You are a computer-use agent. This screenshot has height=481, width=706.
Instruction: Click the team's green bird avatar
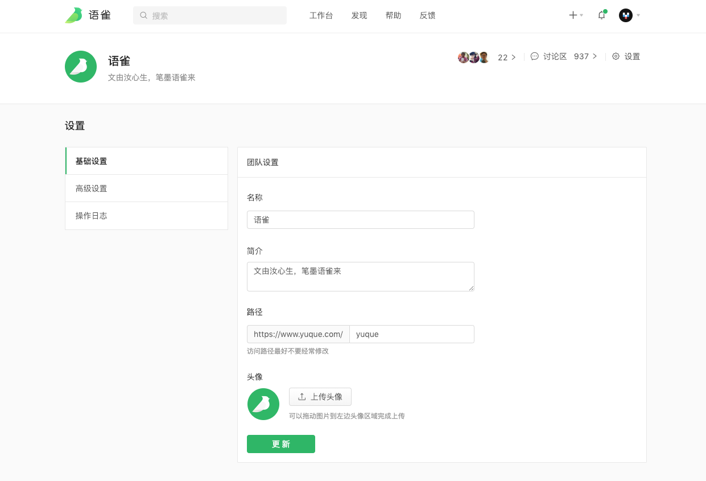[81, 67]
